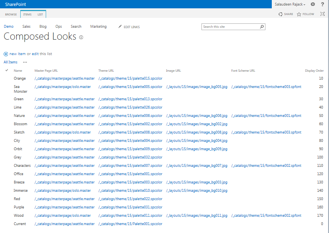Click the 'edit' this list link

click(x=35, y=54)
